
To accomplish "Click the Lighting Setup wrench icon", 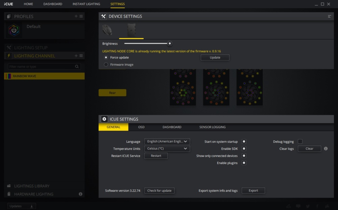I will click(x=9, y=47).
